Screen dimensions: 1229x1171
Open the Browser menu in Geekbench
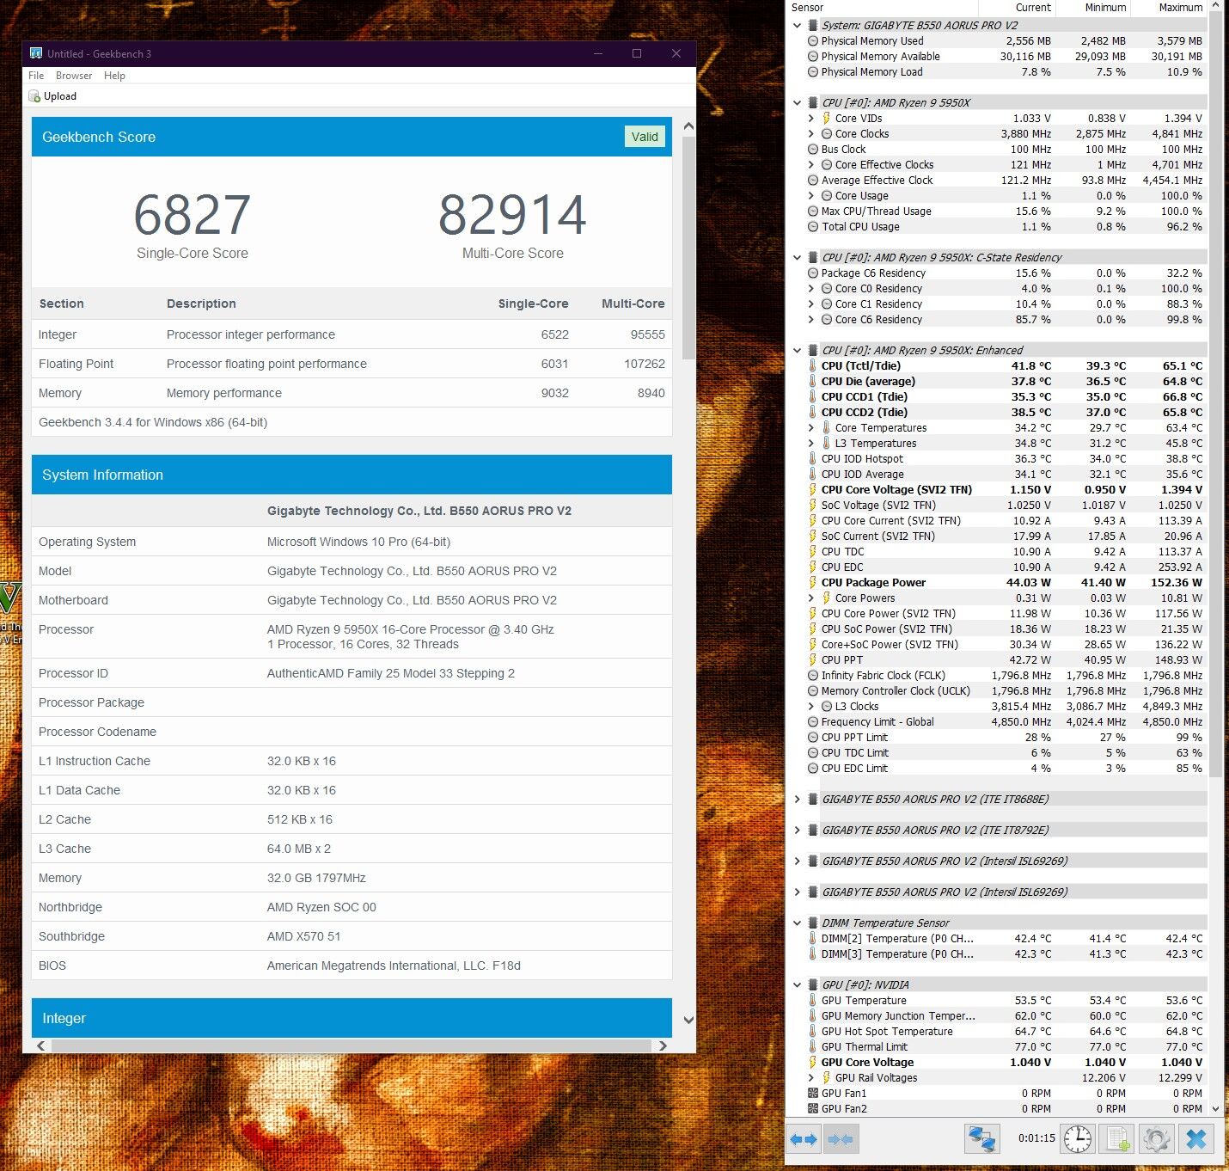coord(74,76)
